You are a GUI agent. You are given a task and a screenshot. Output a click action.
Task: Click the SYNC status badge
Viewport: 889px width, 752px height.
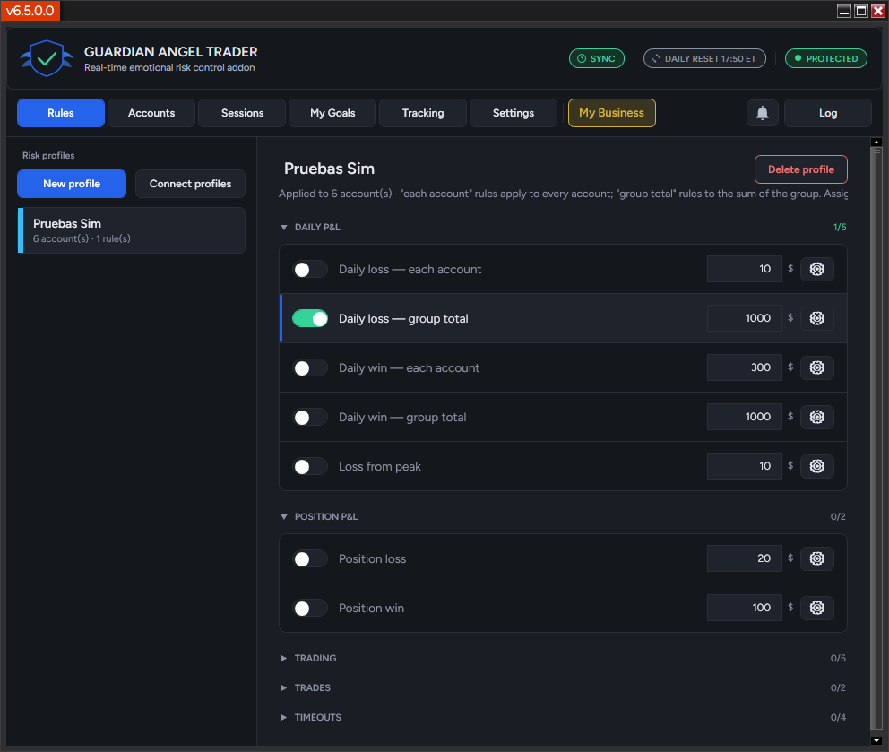[597, 58]
